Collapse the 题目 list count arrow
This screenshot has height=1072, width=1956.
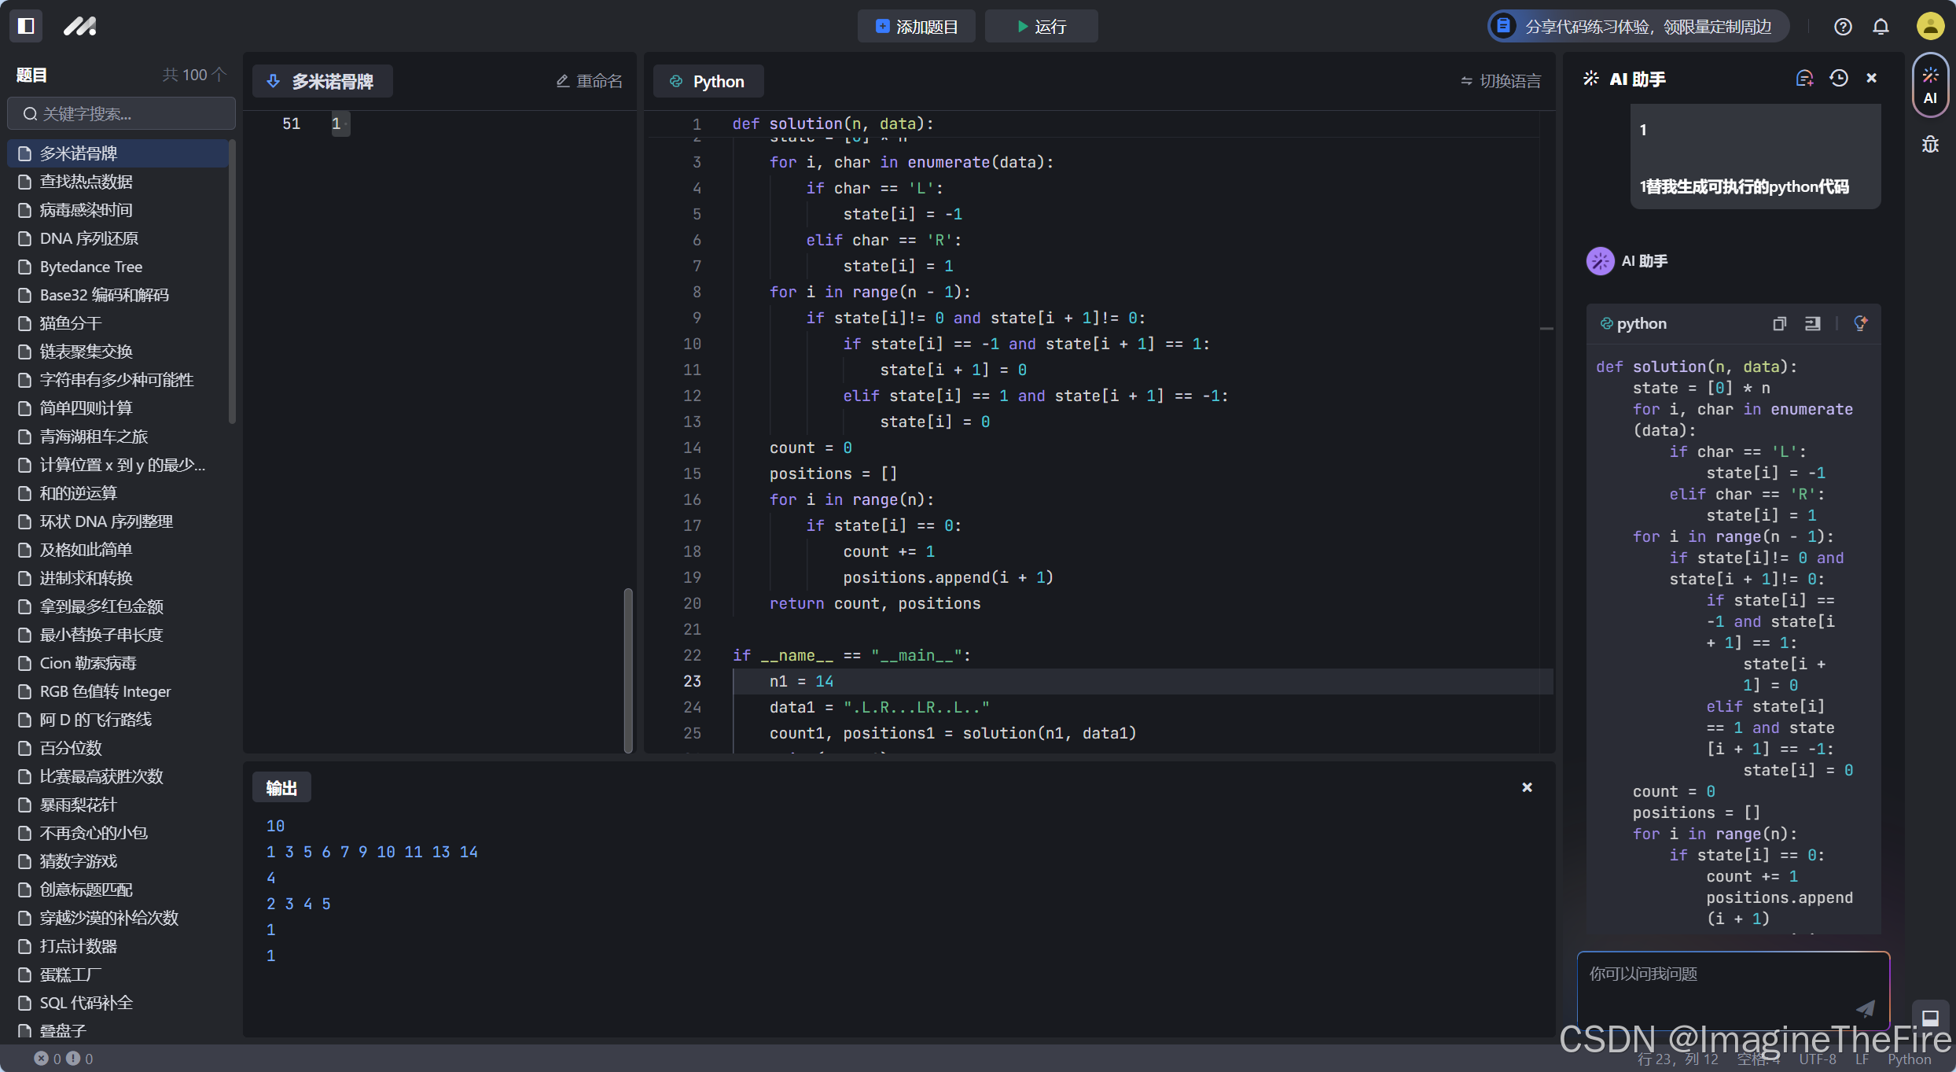pyautogui.click(x=219, y=74)
